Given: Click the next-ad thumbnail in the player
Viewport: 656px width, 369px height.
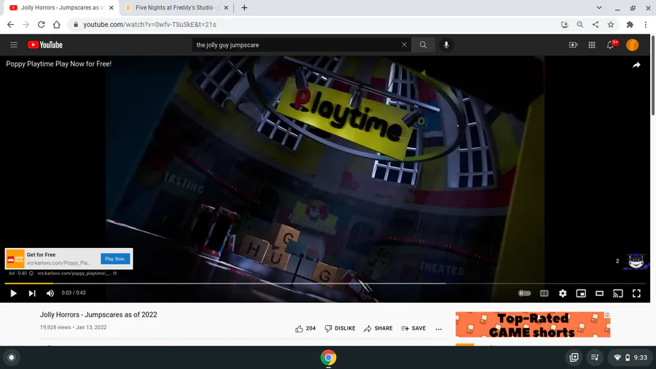Looking at the screenshot, I should point(636,262).
